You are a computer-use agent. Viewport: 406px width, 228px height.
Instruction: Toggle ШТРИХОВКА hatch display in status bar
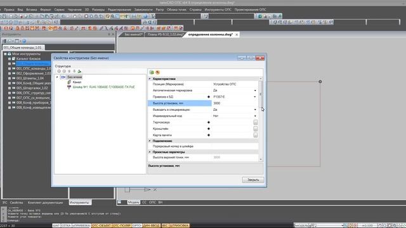(179, 225)
